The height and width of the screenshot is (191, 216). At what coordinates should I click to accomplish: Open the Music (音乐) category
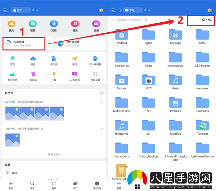click(x=75, y=26)
